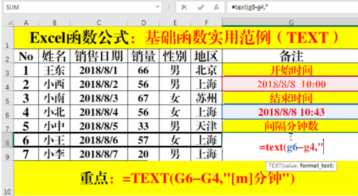Select row 6 header

click(8, 112)
